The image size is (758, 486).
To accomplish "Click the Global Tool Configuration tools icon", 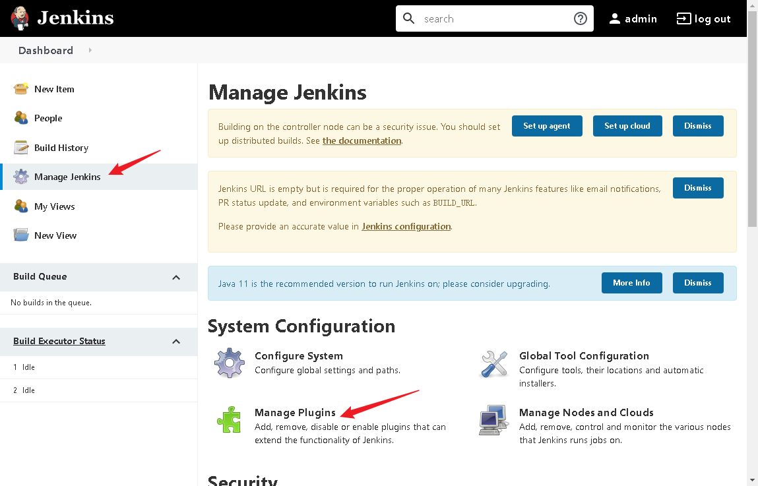I will tap(494, 364).
